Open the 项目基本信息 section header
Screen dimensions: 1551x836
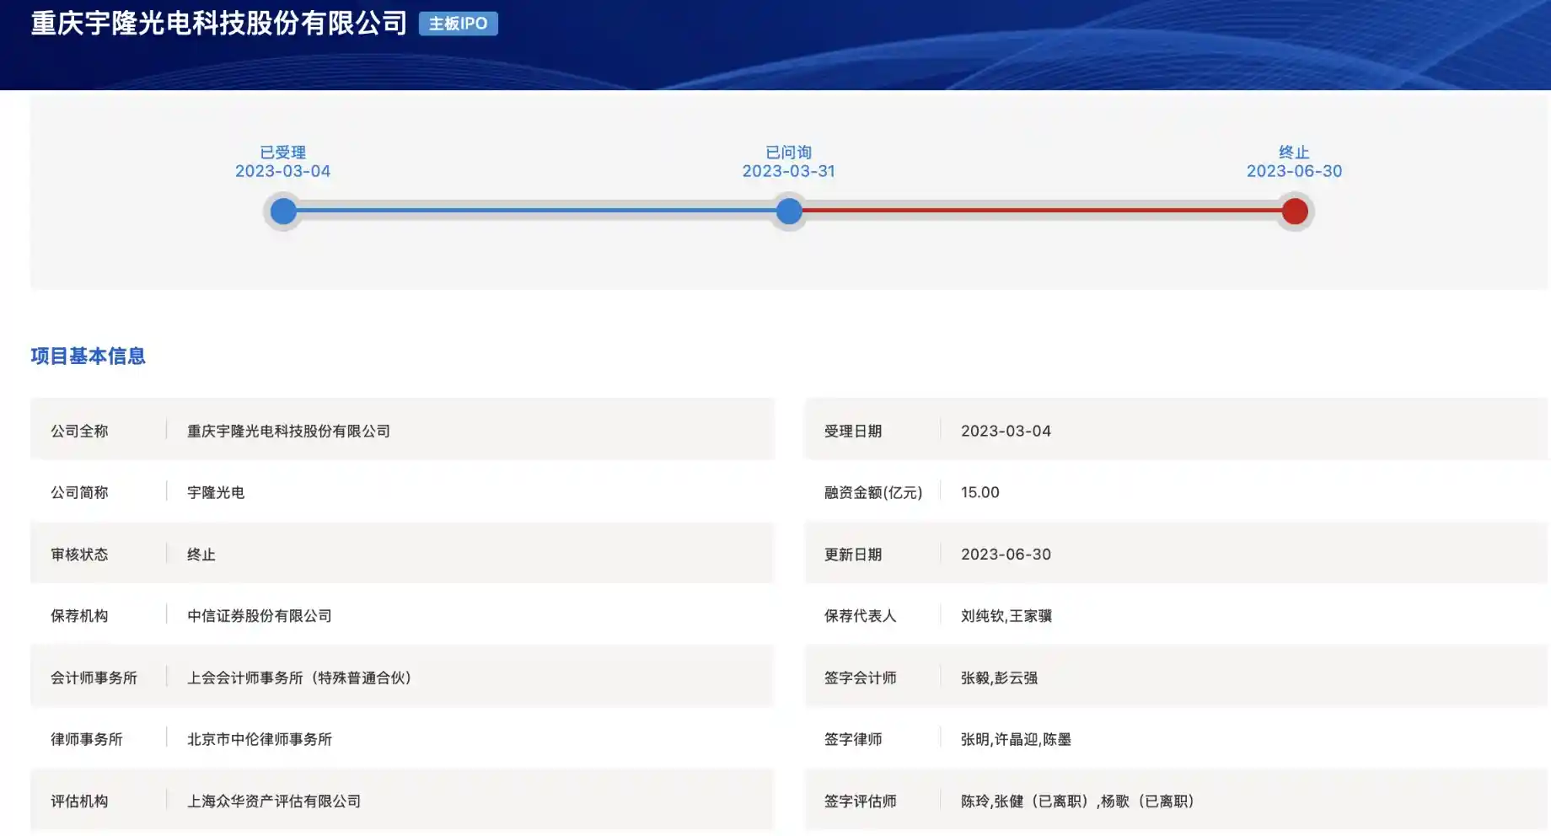[x=87, y=356]
